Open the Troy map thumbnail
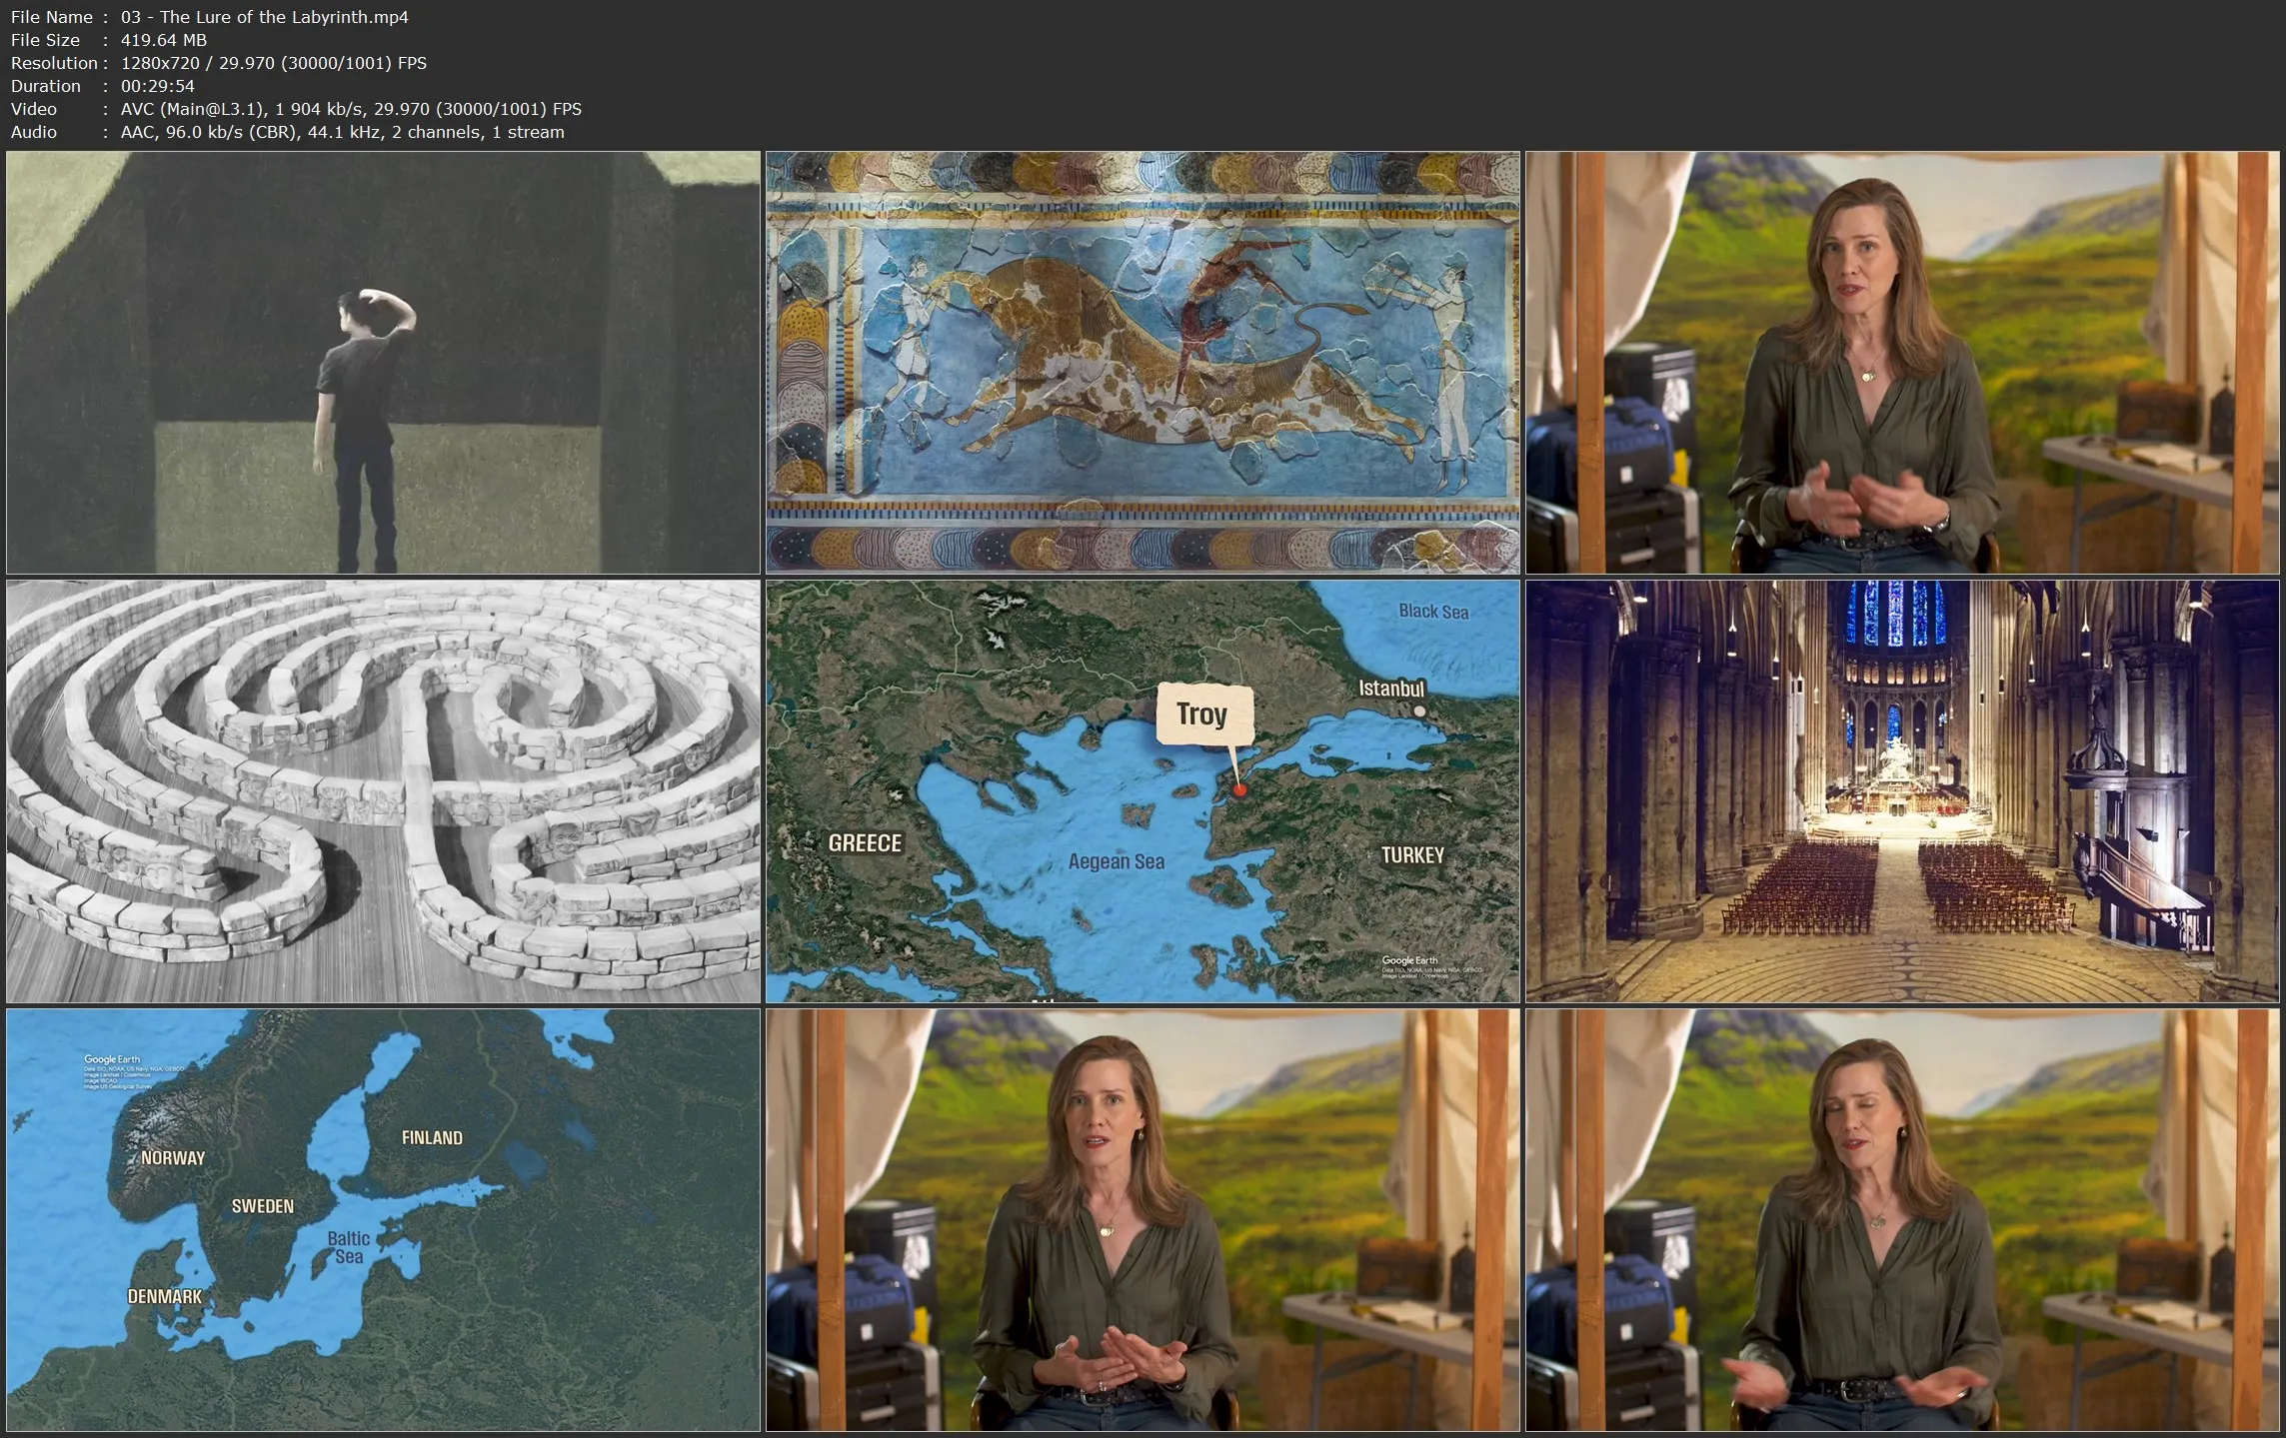This screenshot has height=1438, width=2286. point(1143,790)
